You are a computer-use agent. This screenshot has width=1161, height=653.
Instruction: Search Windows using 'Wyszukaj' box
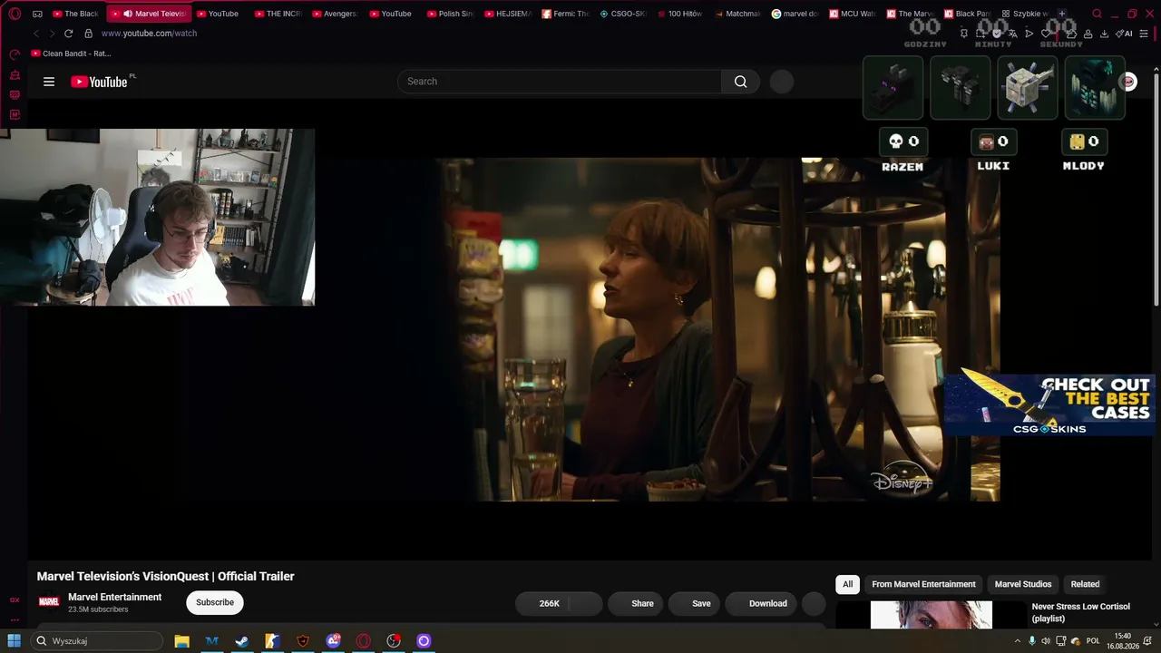coord(95,641)
